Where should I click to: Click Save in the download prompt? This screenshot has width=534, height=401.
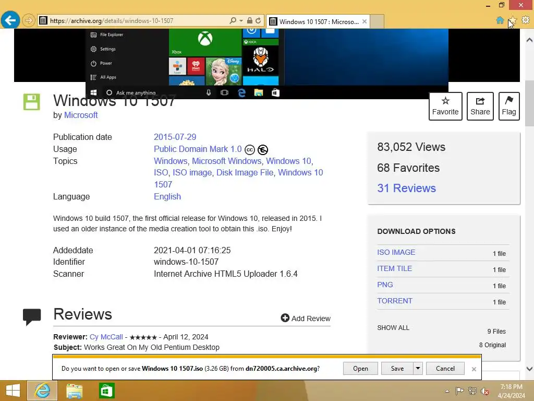pyautogui.click(x=397, y=368)
